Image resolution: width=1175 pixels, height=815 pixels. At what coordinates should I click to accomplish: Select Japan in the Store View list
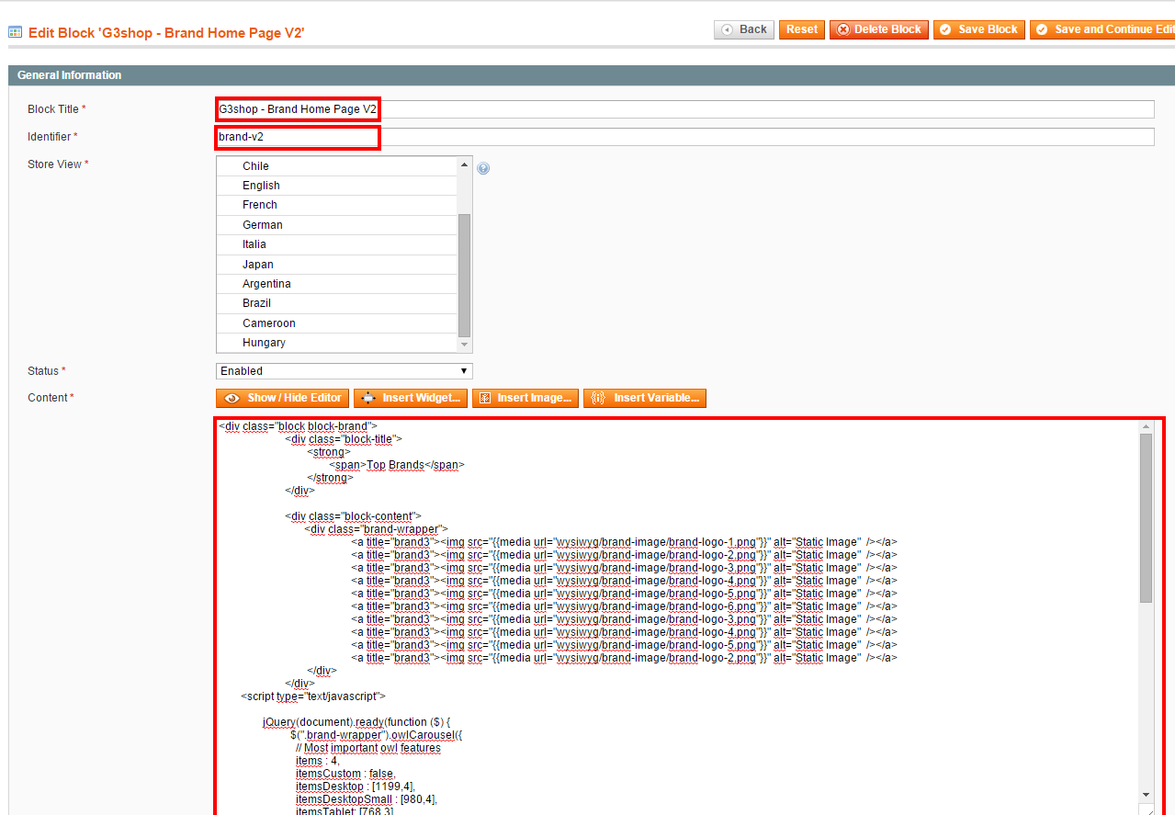click(336, 265)
